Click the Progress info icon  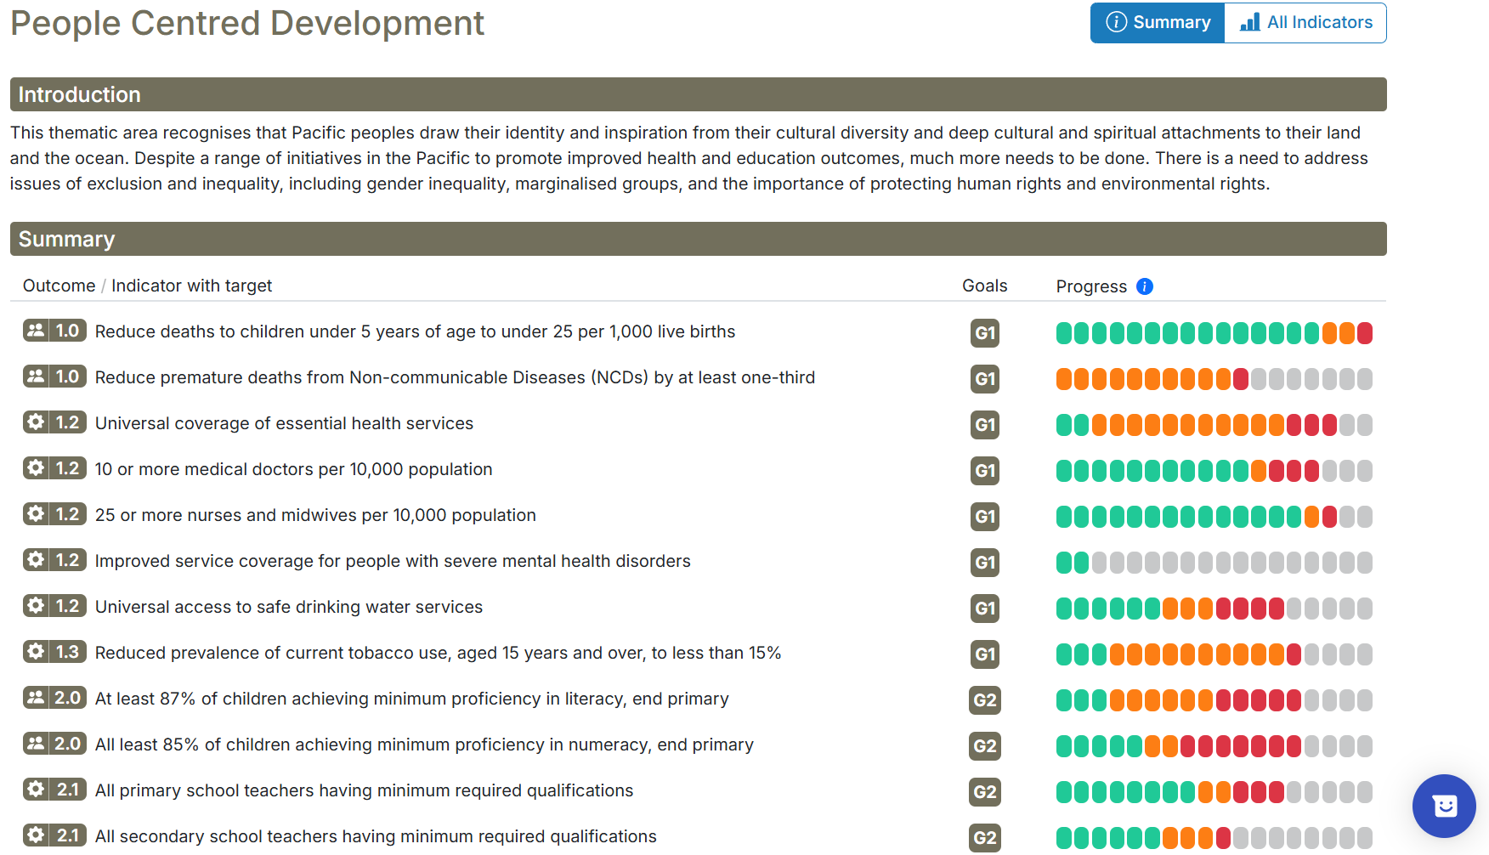pyautogui.click(x=1145, y=286)
